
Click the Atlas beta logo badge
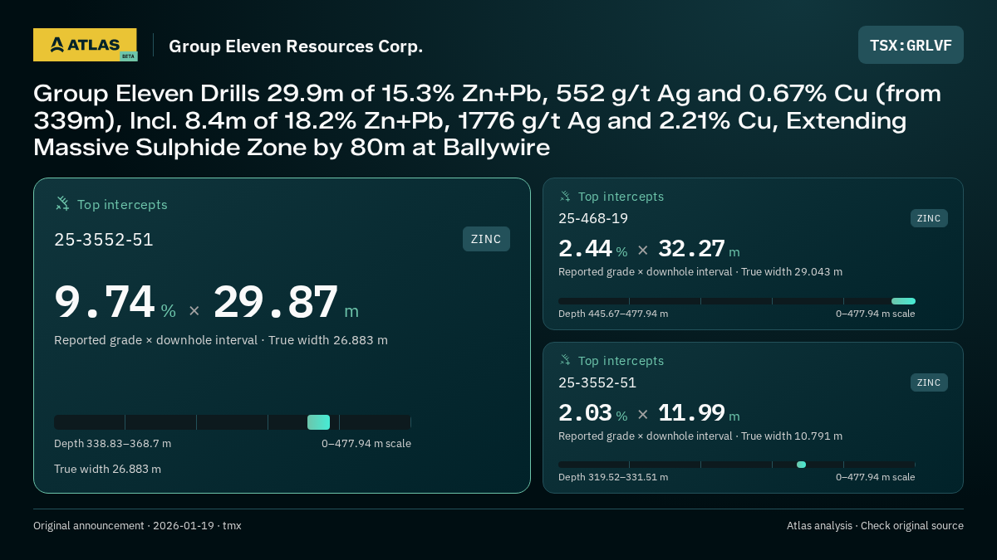85,45
